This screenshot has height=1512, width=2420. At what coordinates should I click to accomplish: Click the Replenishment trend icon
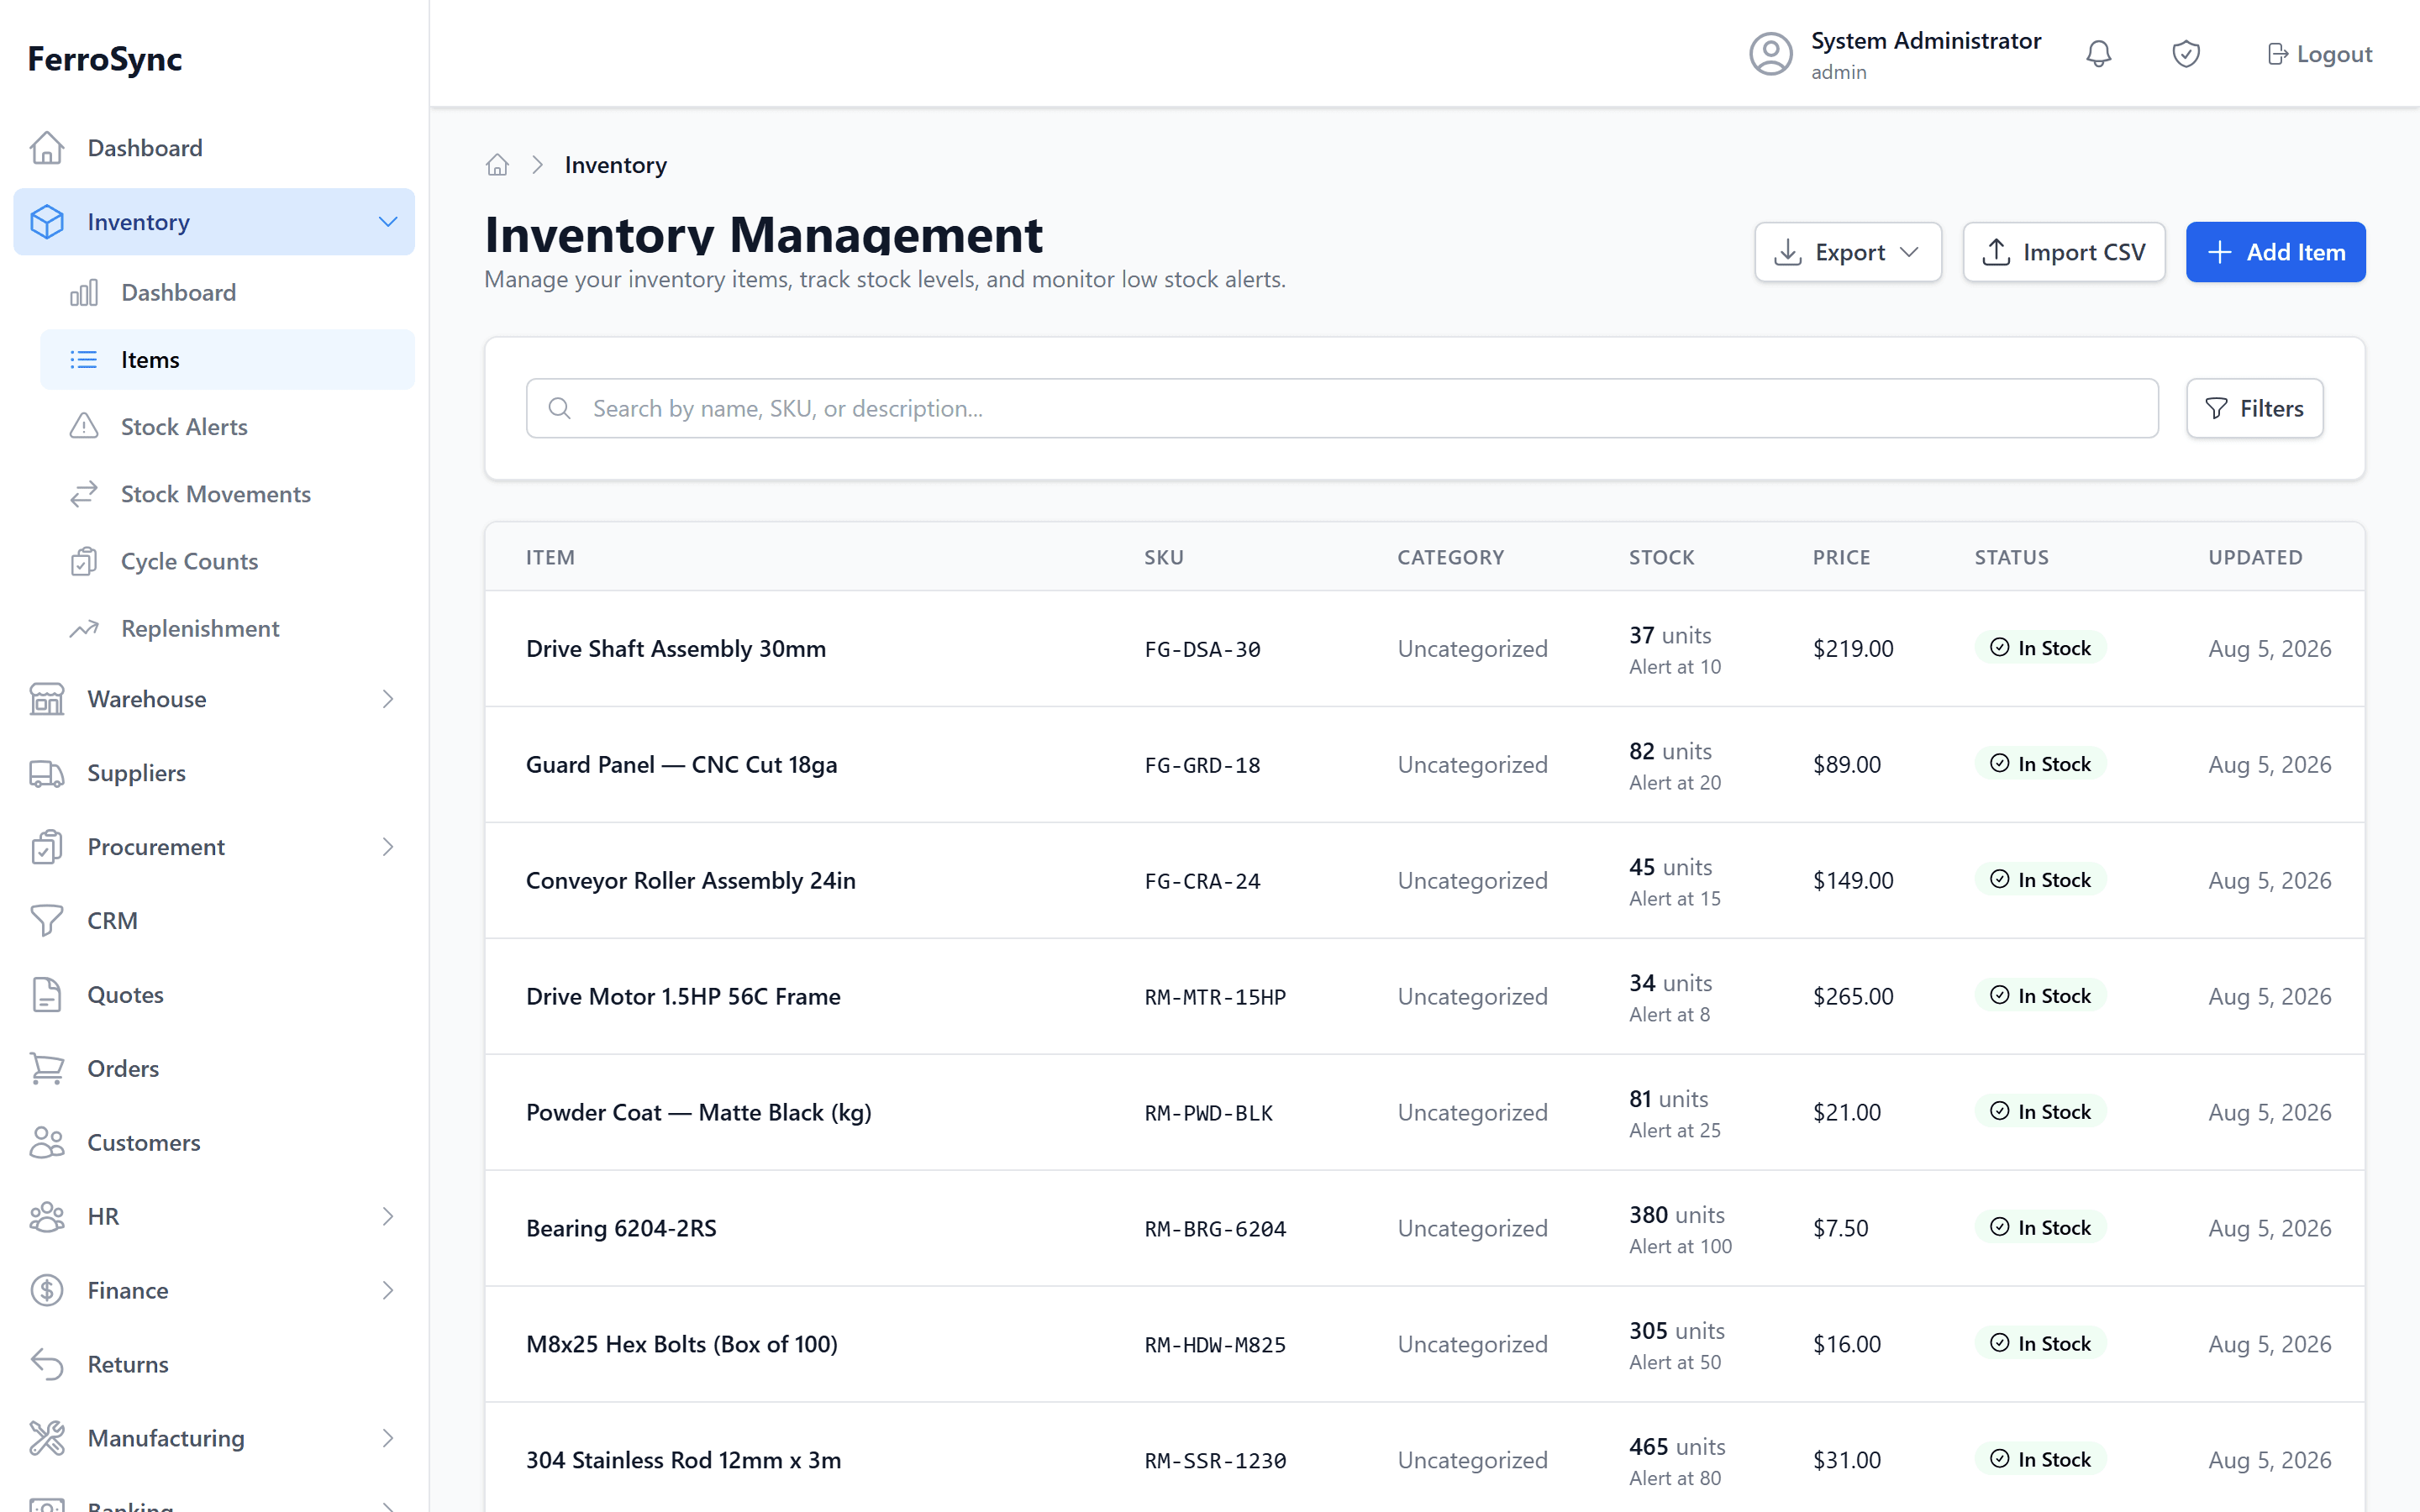(84, 628)
